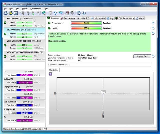Click help icon beside Health bar

[x=153, y=28]
